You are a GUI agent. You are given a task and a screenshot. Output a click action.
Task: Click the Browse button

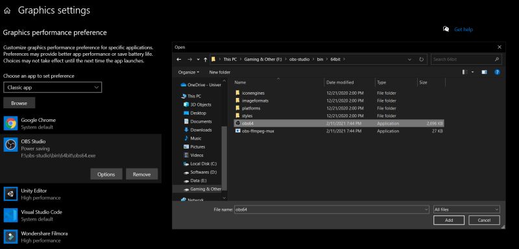coord(19,103)
